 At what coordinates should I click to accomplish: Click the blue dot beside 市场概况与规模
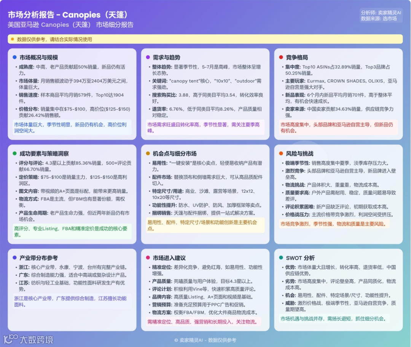tap(15, 57)
